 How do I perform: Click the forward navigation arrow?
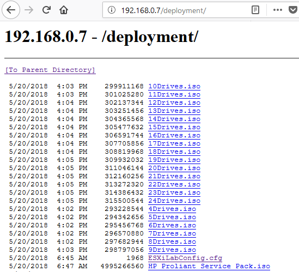29,10
